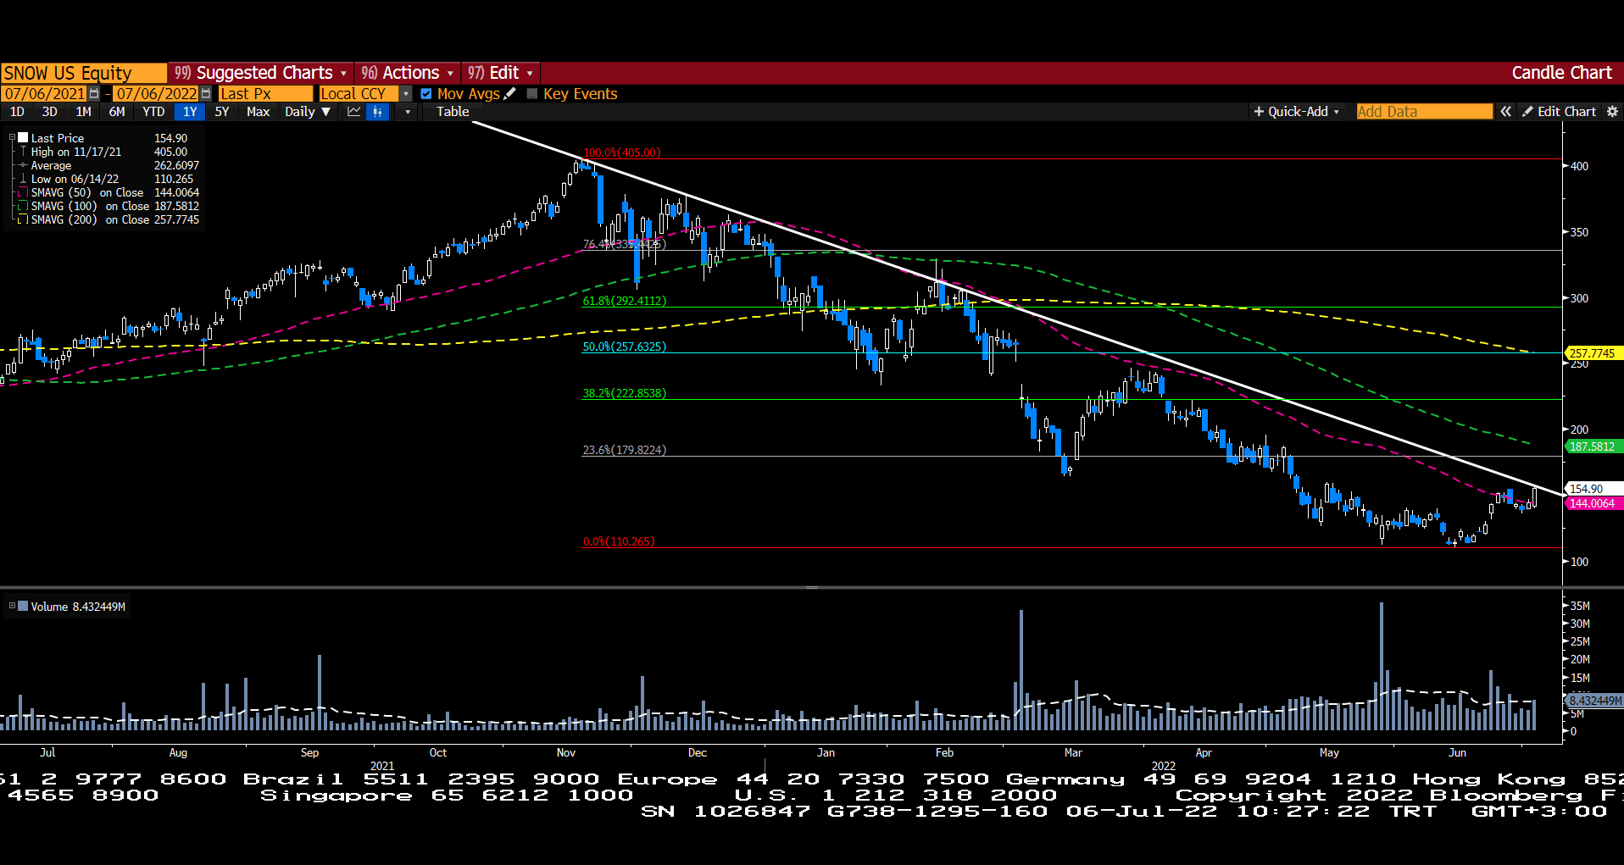Open the Edit dropdown menu
The width and height of the screenshot is (1624, 865).
tap(500, 73)
